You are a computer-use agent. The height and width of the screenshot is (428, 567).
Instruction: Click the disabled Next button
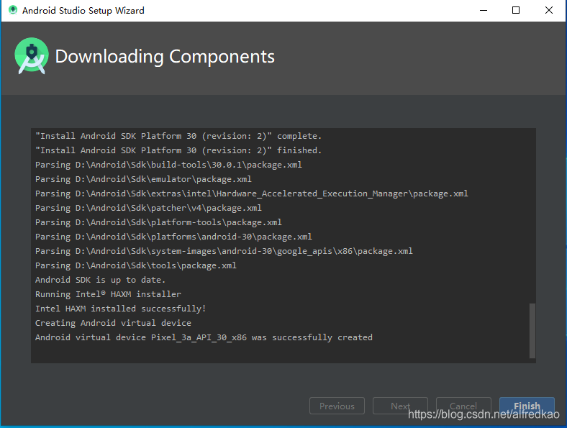400,406
